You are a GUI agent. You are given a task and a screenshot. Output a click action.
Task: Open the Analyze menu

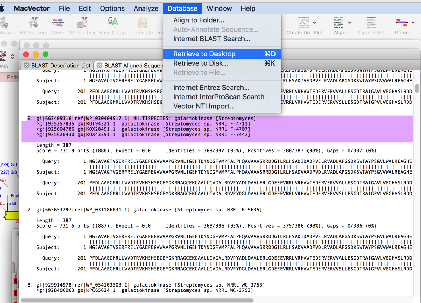tap(146, 8)
